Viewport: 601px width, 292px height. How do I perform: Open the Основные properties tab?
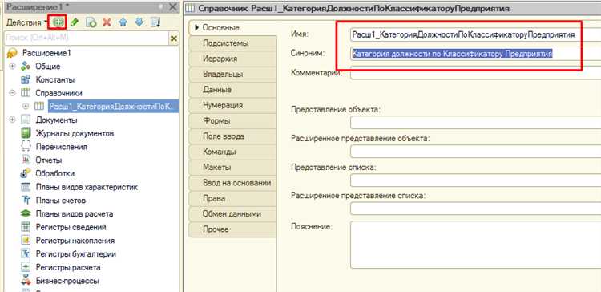pos(232,27)
